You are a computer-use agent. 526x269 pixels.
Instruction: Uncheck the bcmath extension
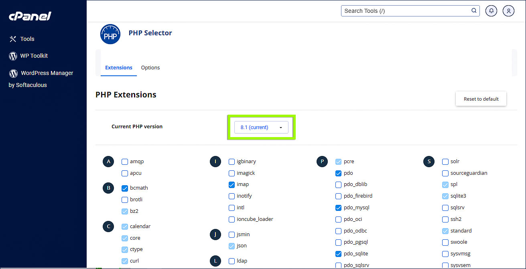pyautogui.click(x=125, y=188)
